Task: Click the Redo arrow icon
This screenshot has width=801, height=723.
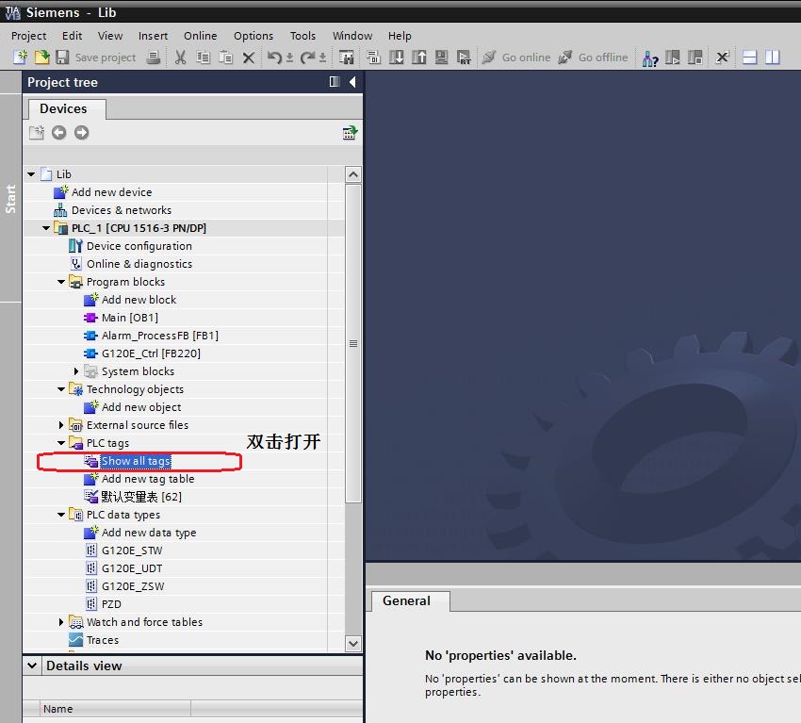Action: tap(308, 58)
